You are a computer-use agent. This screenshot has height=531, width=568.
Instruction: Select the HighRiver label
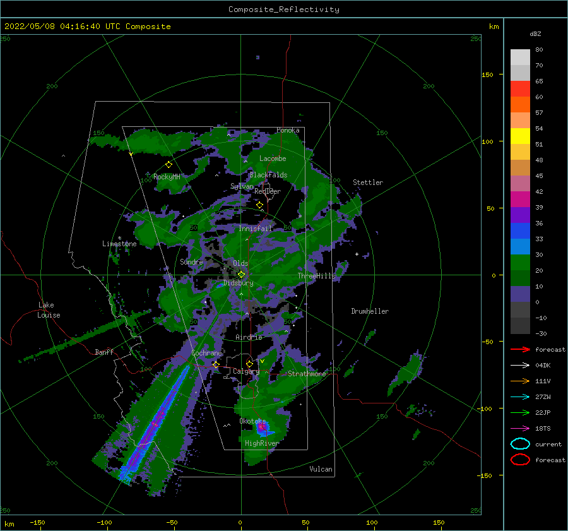coord(262,443)
